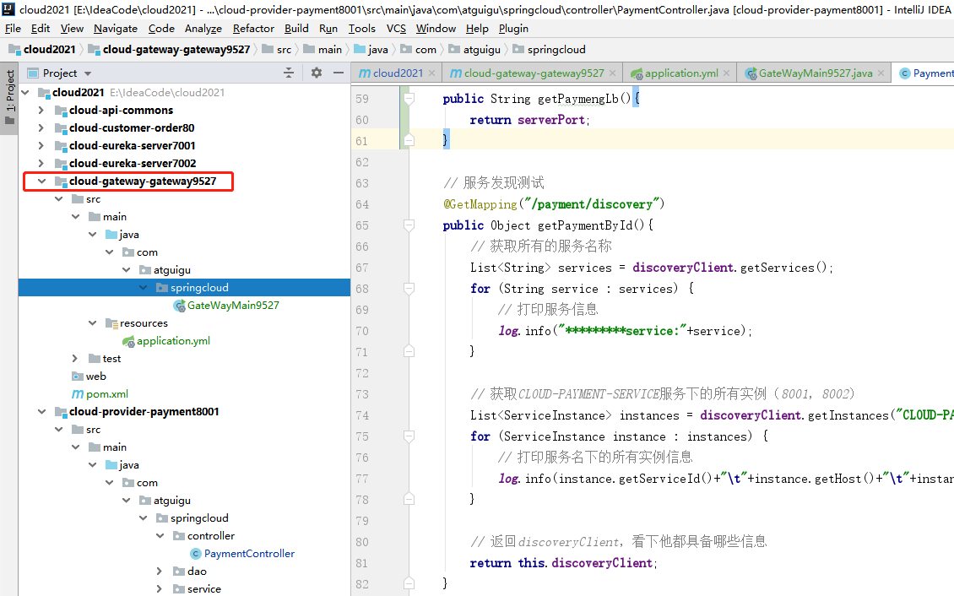Toggle the 1: Project side tool window
Image resolution: width=954 pixels, height=596 pixels.
(x=10, y=97)
